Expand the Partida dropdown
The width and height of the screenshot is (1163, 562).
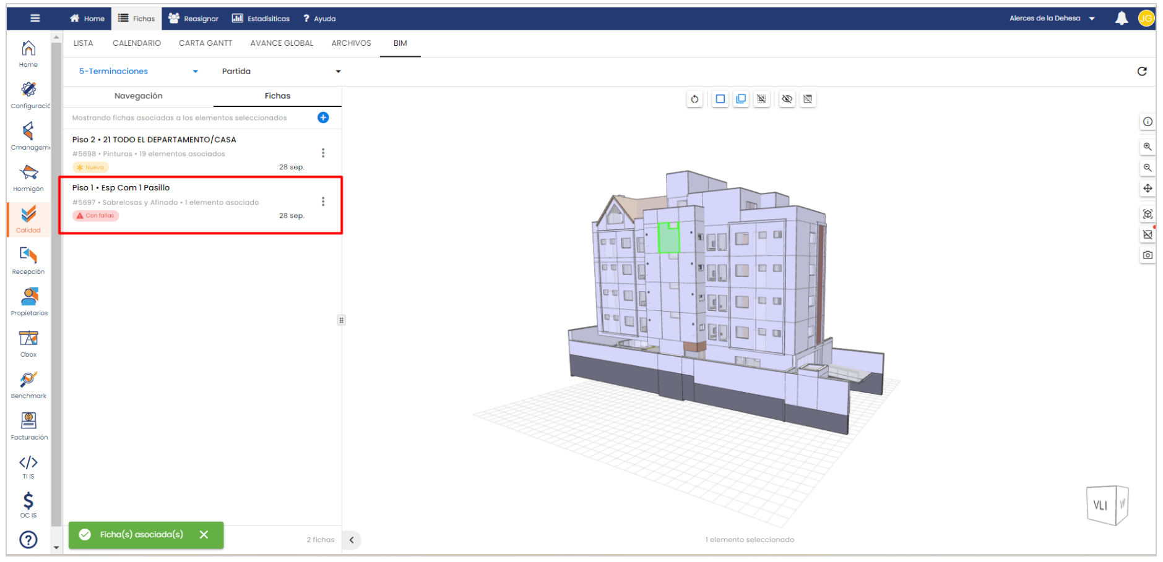tap(281, 72)
